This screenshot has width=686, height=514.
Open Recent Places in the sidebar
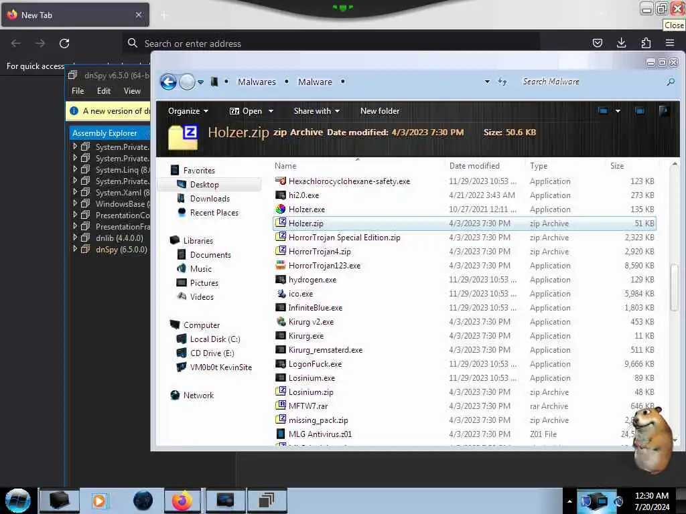pyautogui.click(x=214, y=212)
